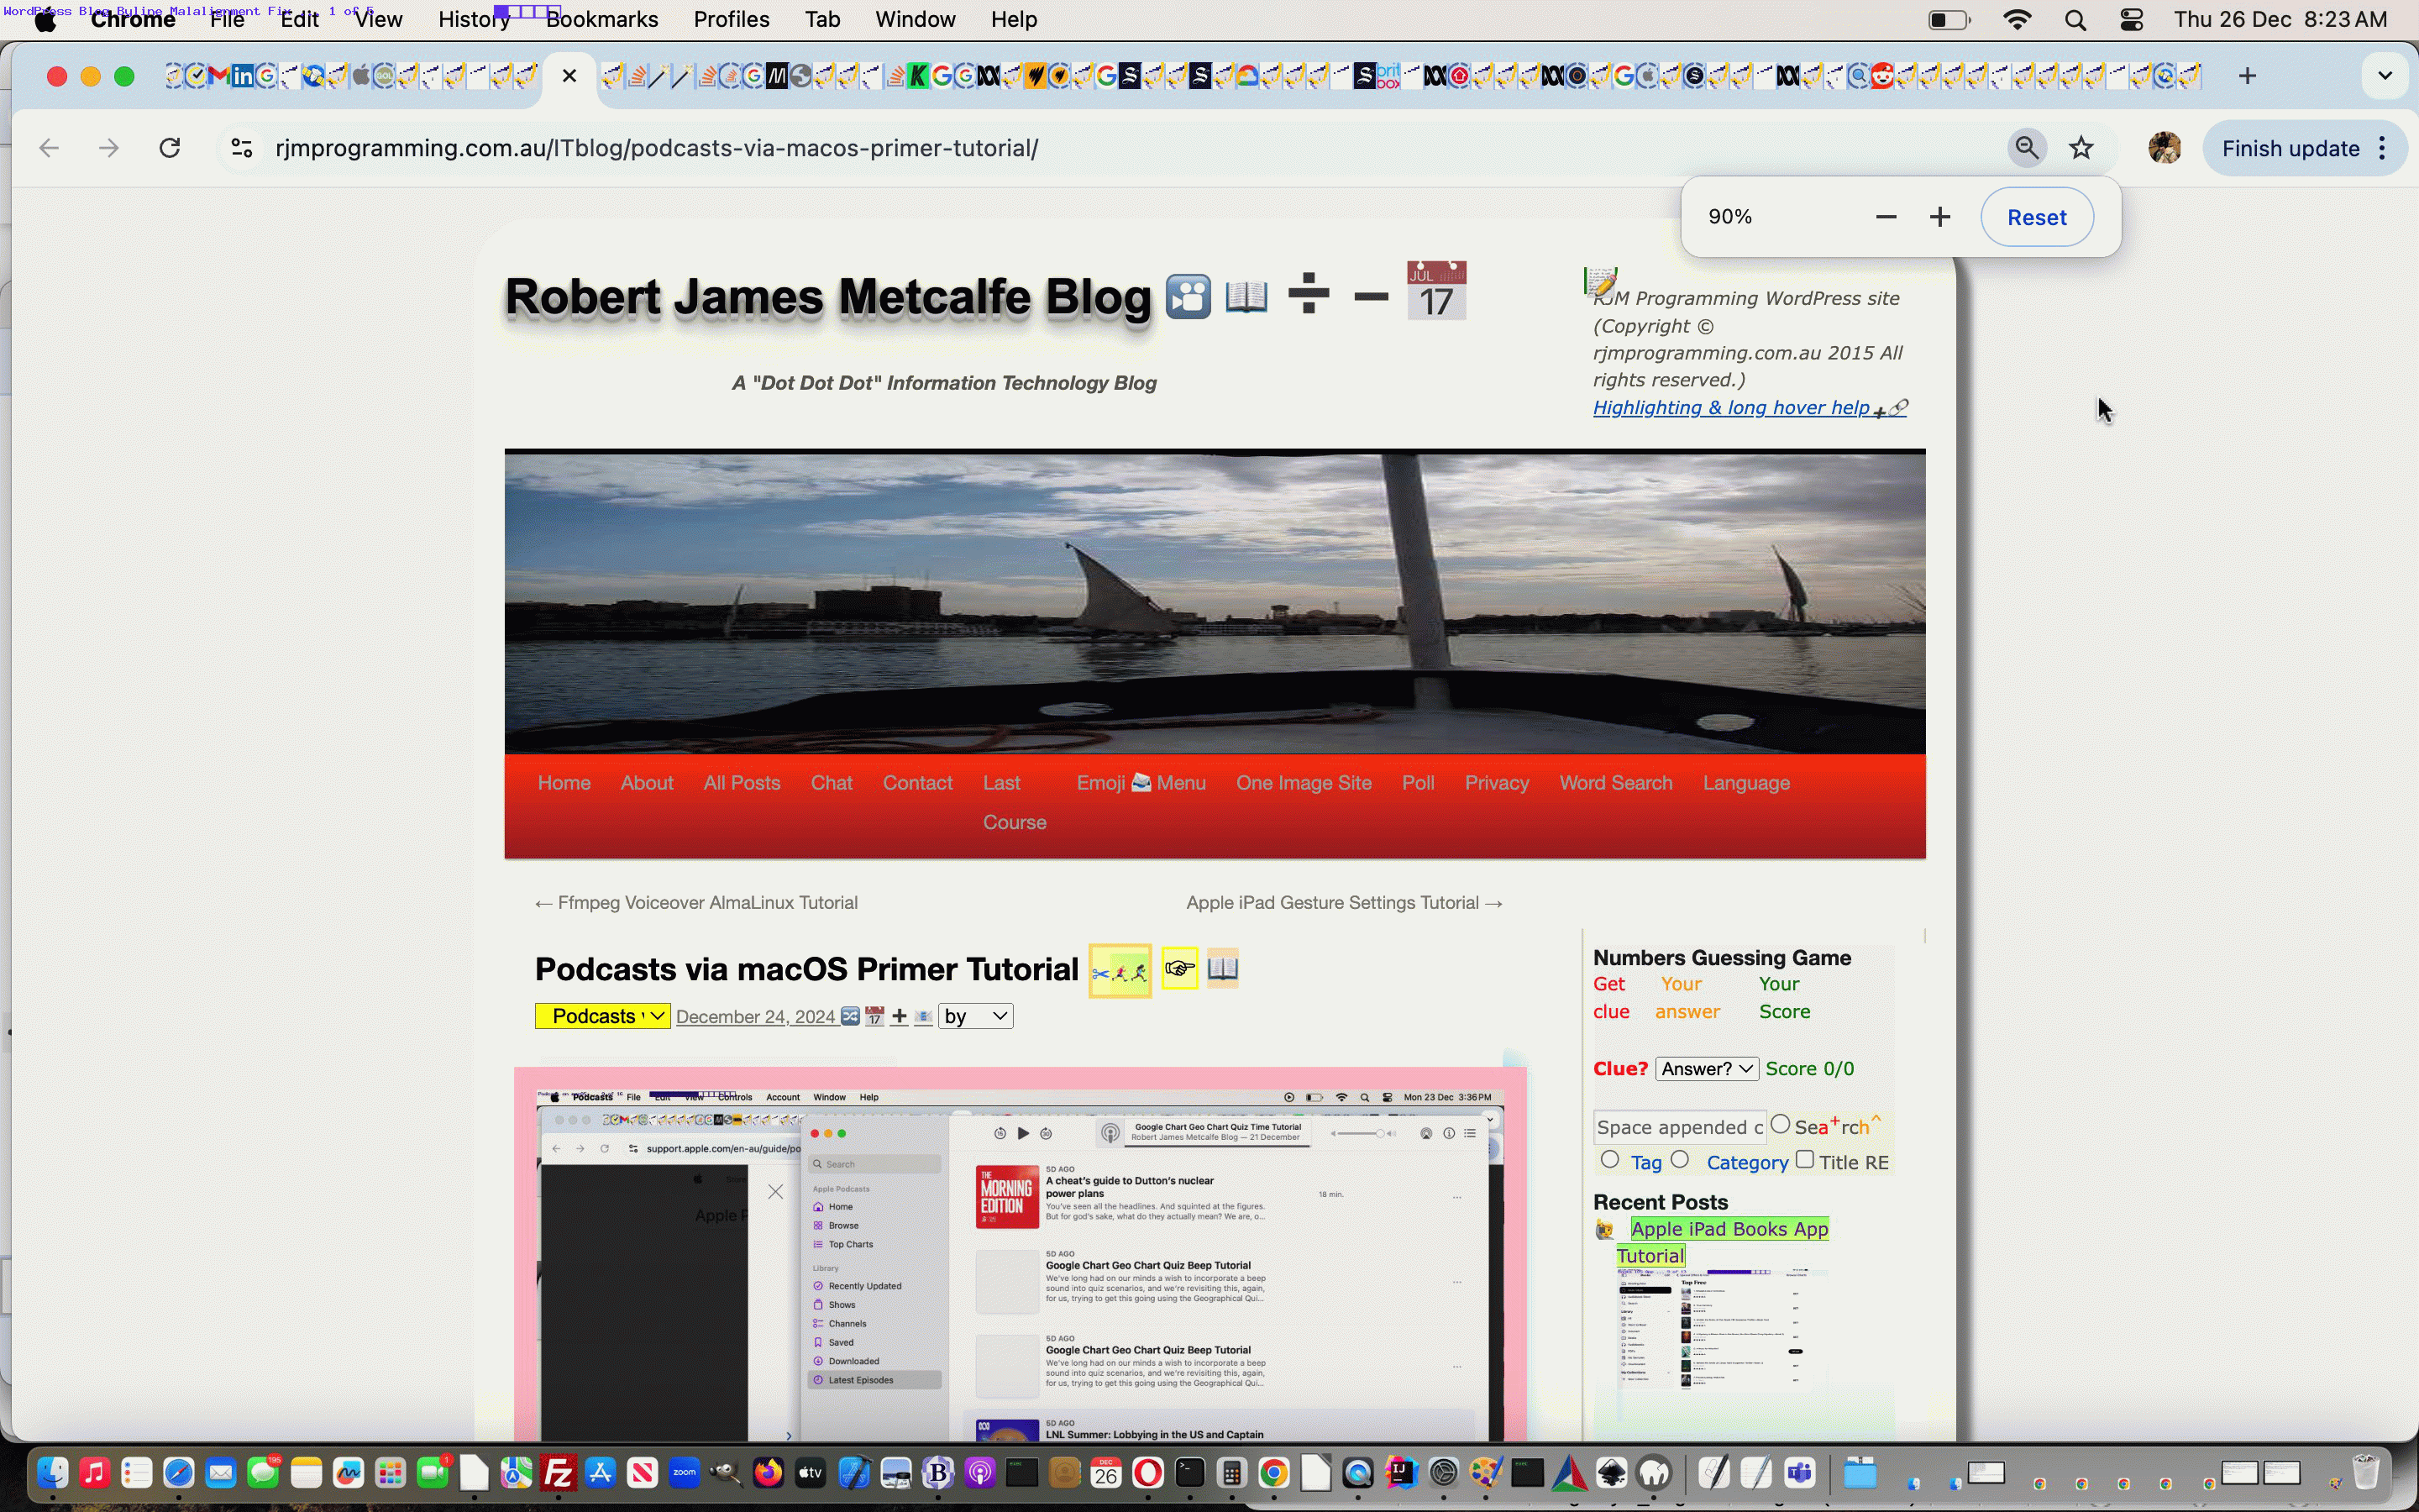2419x1512 pixels.
Task: Tick the Title RE checkbox
Action: click(1804, 1160)
